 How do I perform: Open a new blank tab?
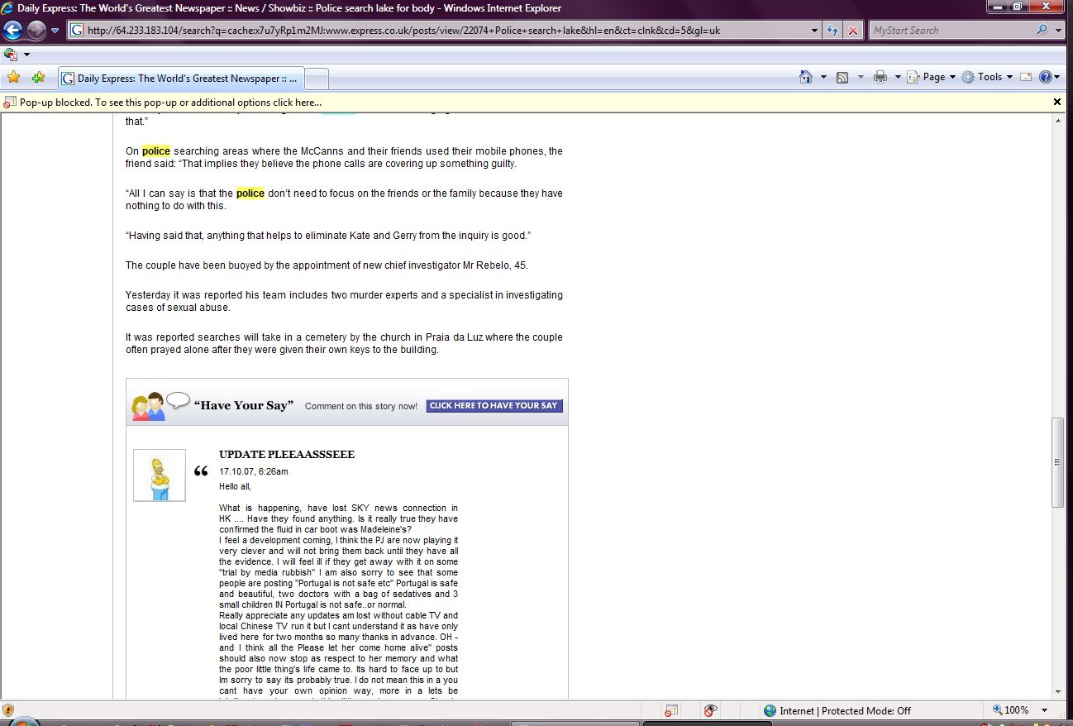317,79
